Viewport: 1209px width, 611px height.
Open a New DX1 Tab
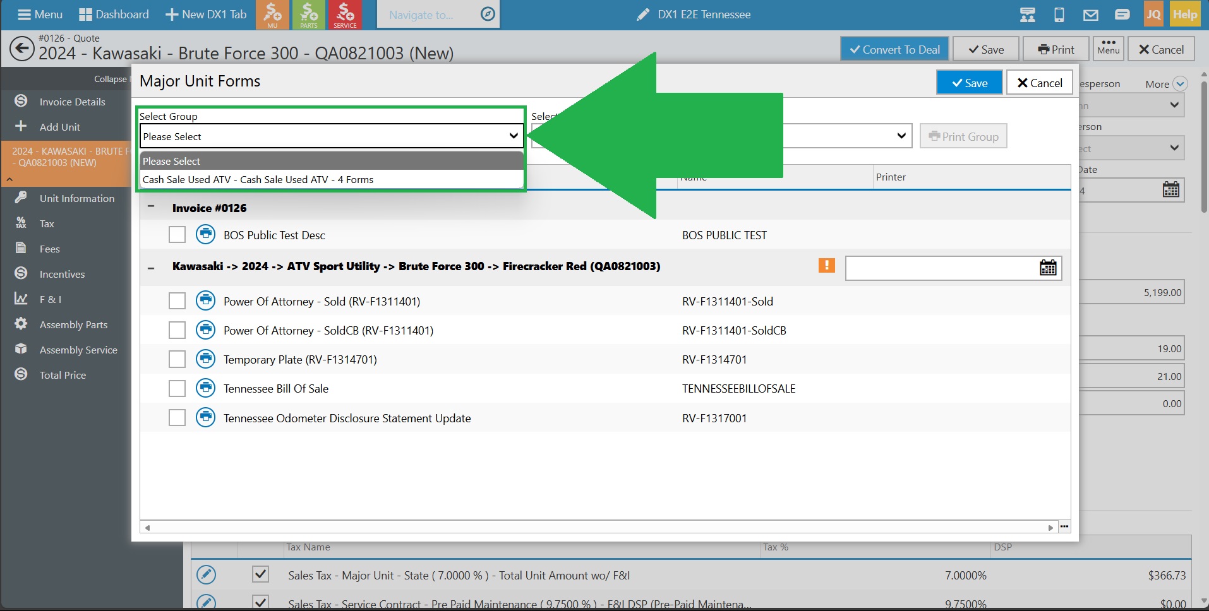click(x=206, y=14)
